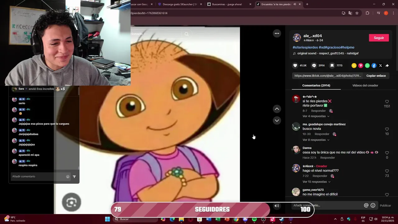
Task: Open 'Buscaminas - ¡juega ahora!' browser tab
Action: click(x=229, y=4)
